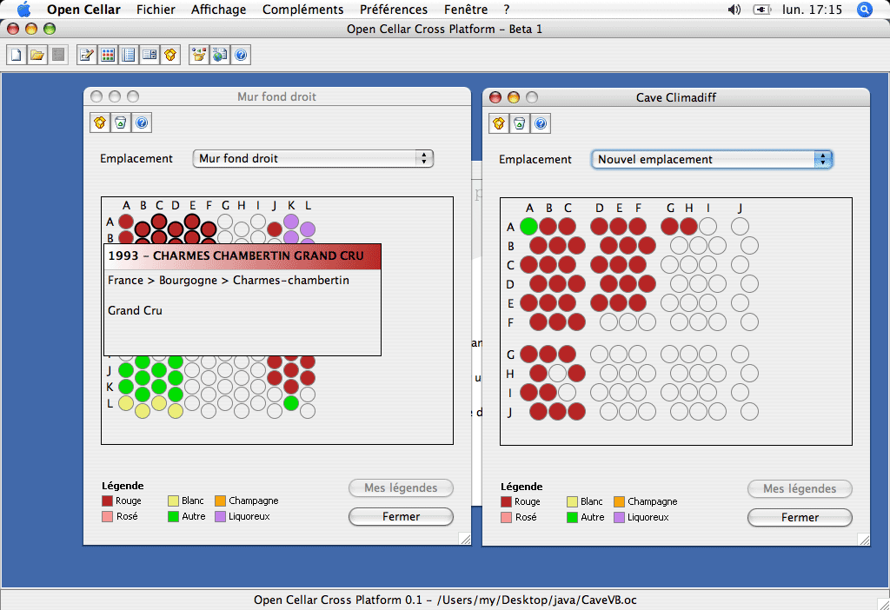Switch to the blue list view icon
Viewport: 890px width, 610px height.
(129, 55)
